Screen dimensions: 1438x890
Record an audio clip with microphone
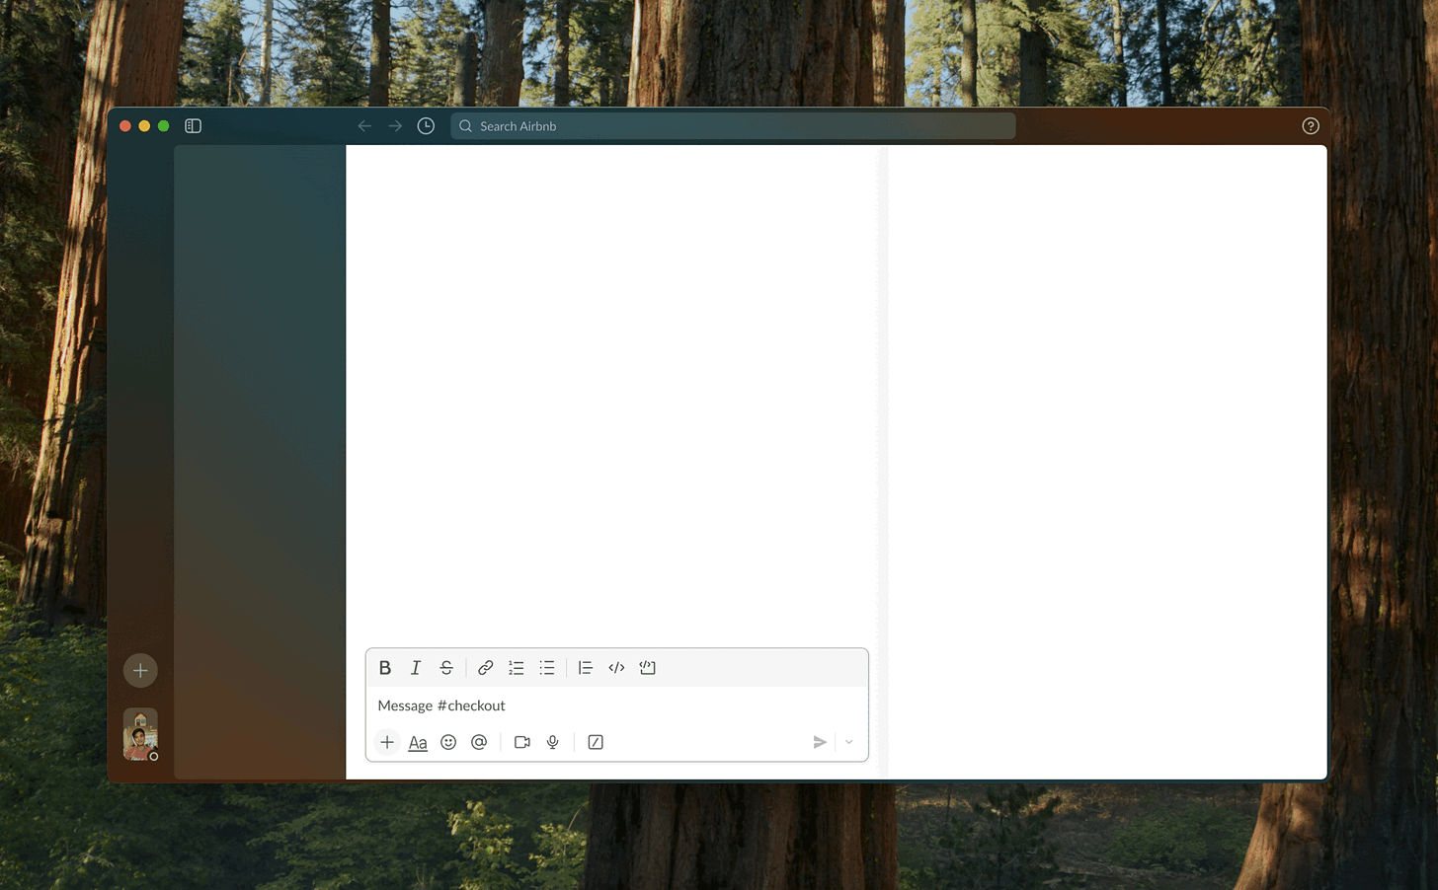click(553, 742)
